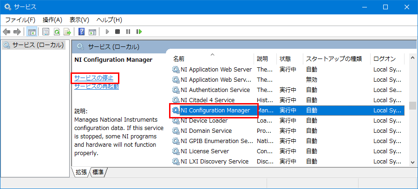Toggle the show/hide console tree icon
Image resolution: width=418 pixels, height=189 pixels.
pos(32,32)
